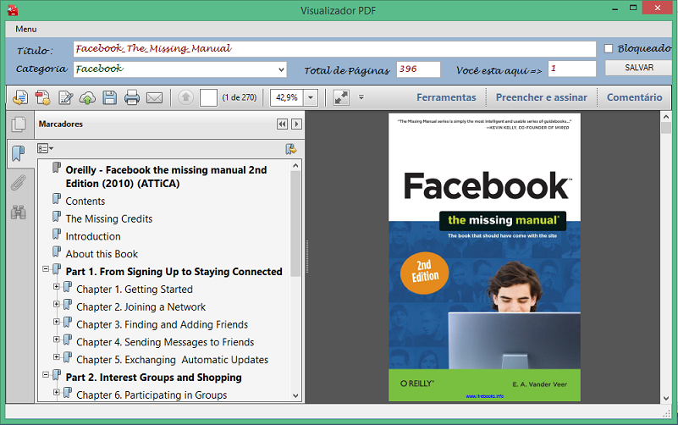
Task: Click the Título text field
Action: pos(334,49)
